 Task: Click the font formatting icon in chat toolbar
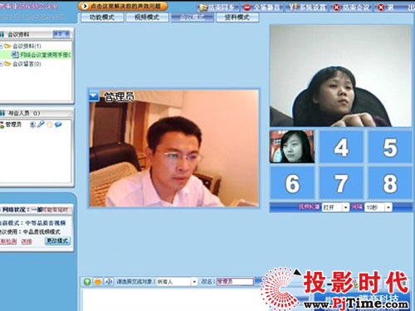(x=109, y=282)
